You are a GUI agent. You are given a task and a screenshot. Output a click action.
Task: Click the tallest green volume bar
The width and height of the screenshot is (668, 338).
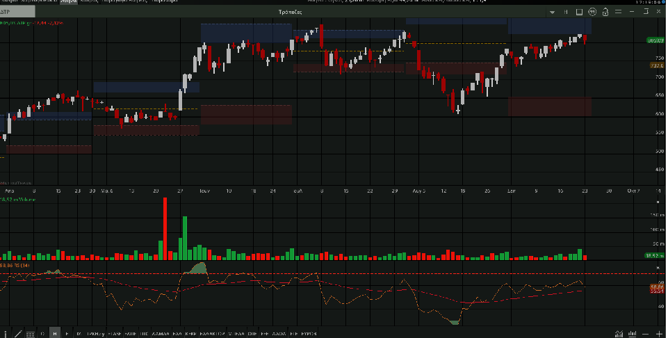[x=185, y=238]
